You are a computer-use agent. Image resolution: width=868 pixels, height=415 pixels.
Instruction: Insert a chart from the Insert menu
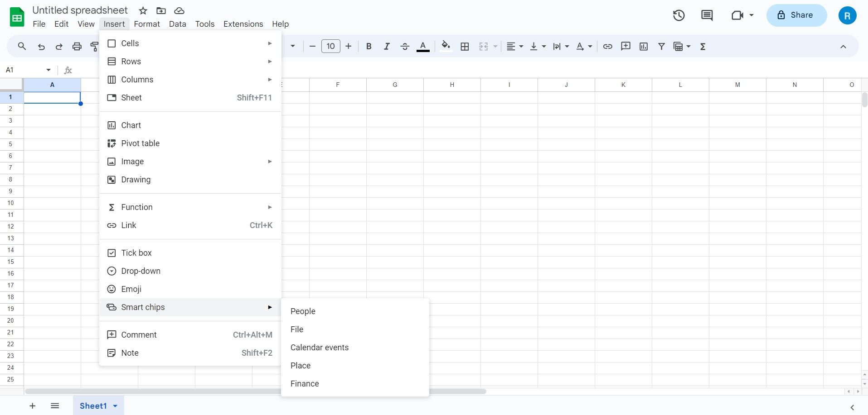131,125
